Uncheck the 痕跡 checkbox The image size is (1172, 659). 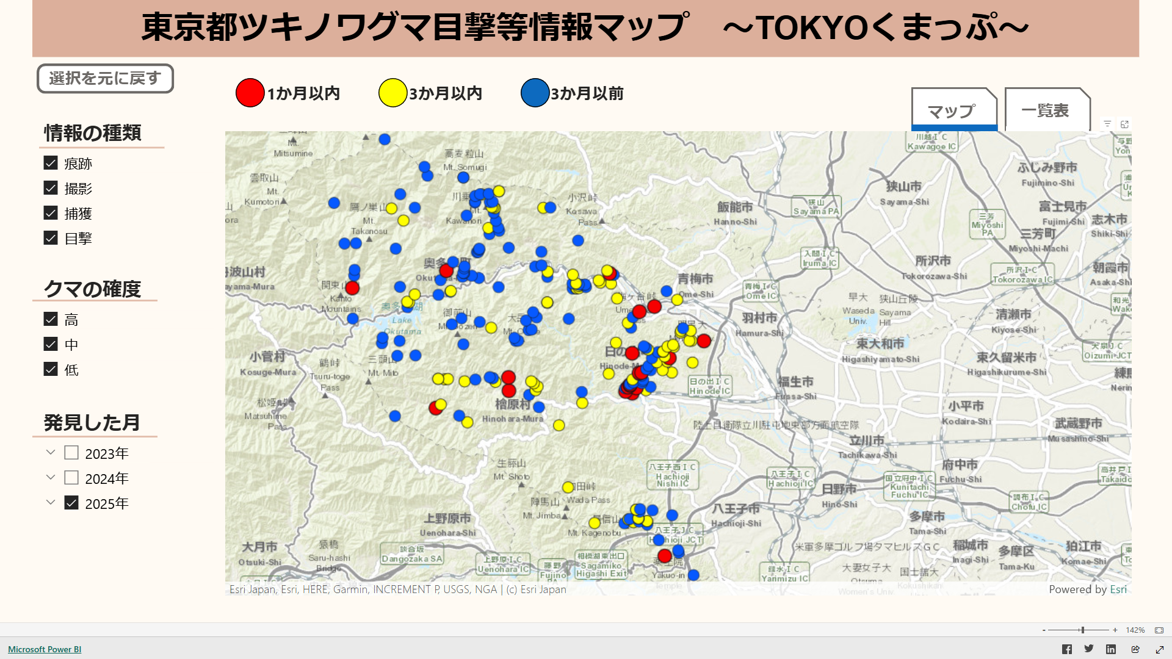51,163
